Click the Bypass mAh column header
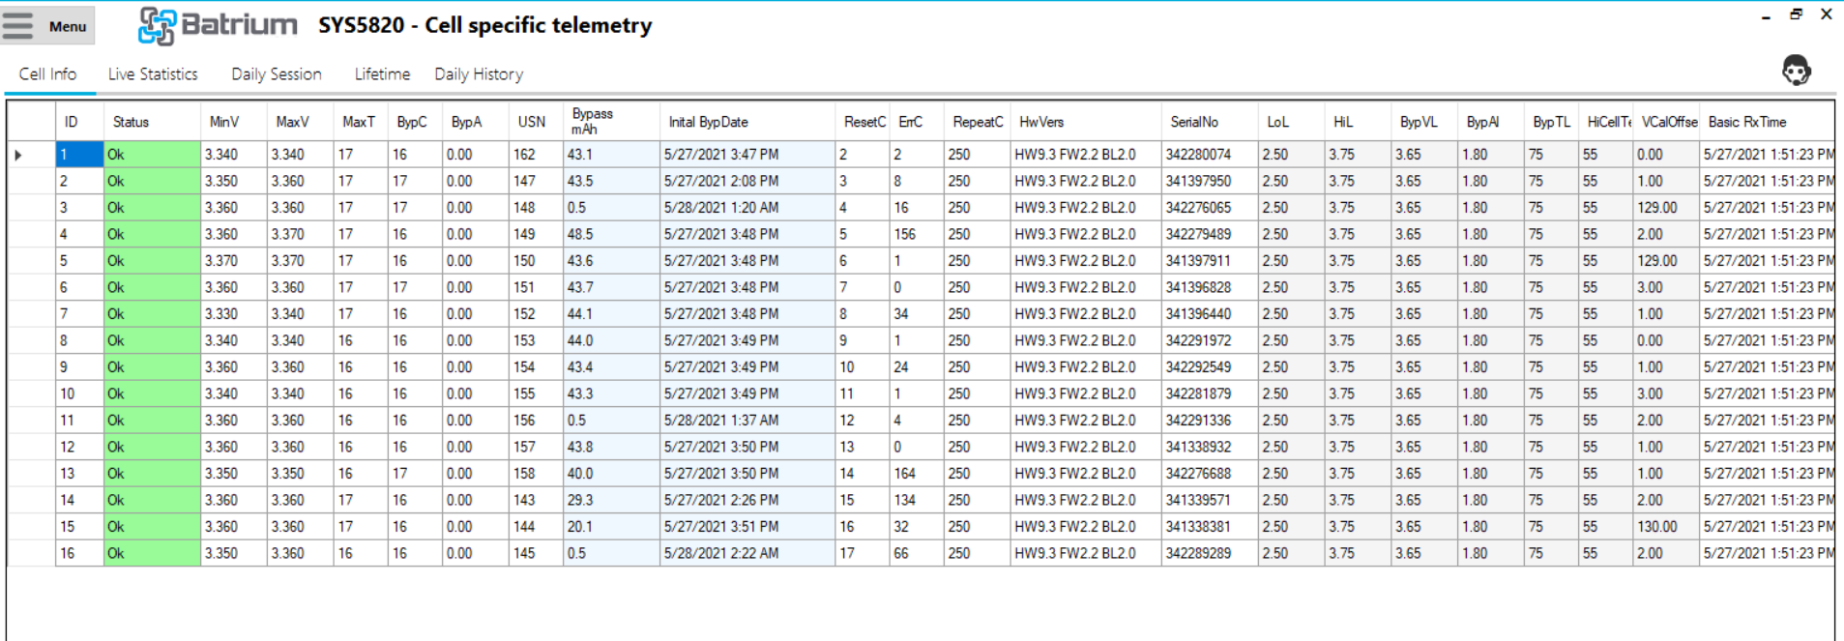Screen dimensions: 1844x641 point(612,122)
